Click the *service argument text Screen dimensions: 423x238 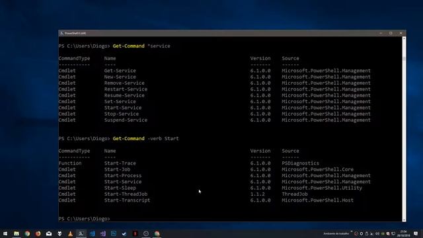point(159,46)
